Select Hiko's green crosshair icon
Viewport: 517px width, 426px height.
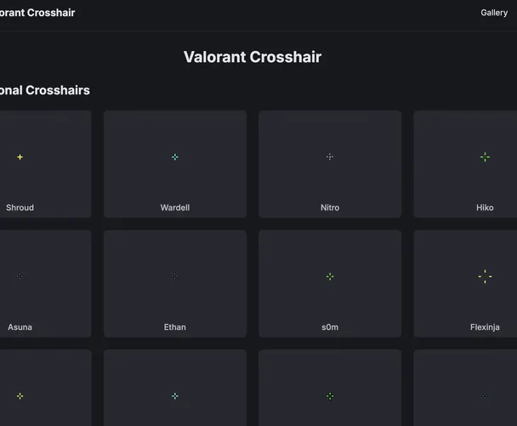pos(485,157)
